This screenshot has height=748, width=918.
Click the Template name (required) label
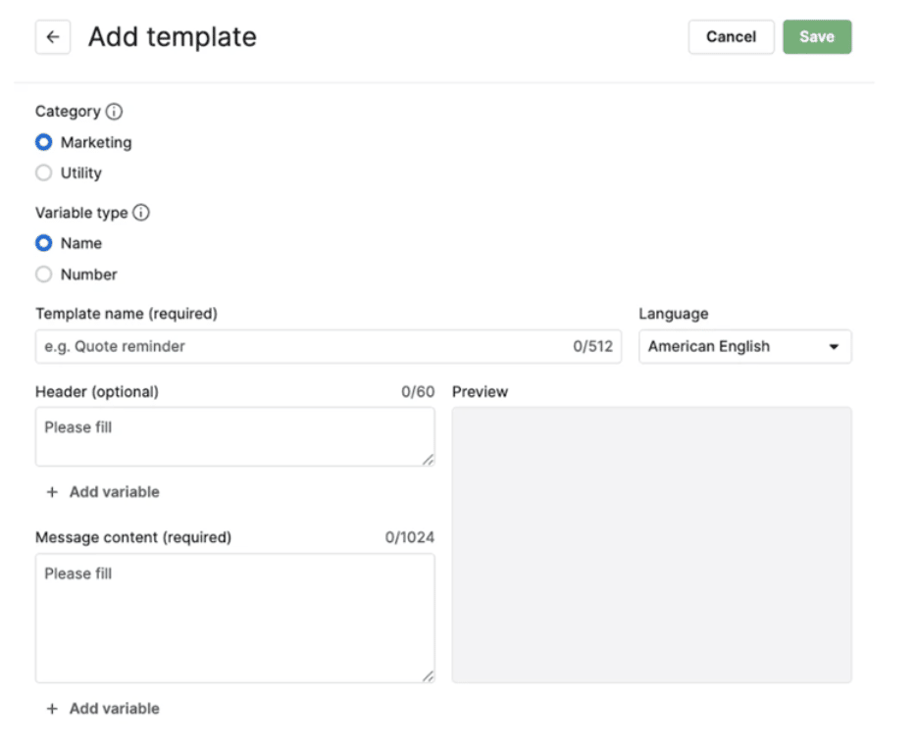tap(127, 314)
